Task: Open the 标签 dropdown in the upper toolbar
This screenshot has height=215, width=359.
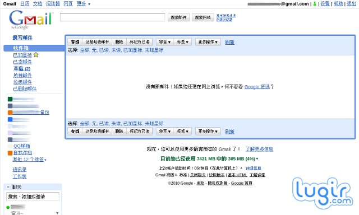Action: pos(183,42)
